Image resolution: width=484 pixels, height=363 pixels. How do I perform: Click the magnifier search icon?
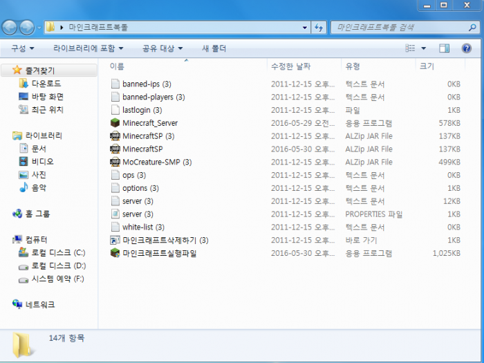[x=472, y=28]
